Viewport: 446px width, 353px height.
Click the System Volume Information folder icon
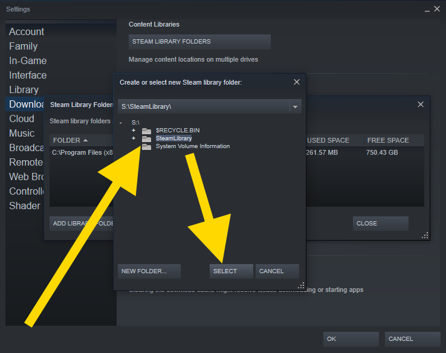click(146, 146)
